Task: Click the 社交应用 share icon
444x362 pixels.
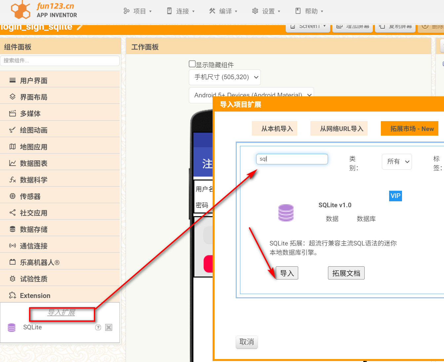Action: 13,213
